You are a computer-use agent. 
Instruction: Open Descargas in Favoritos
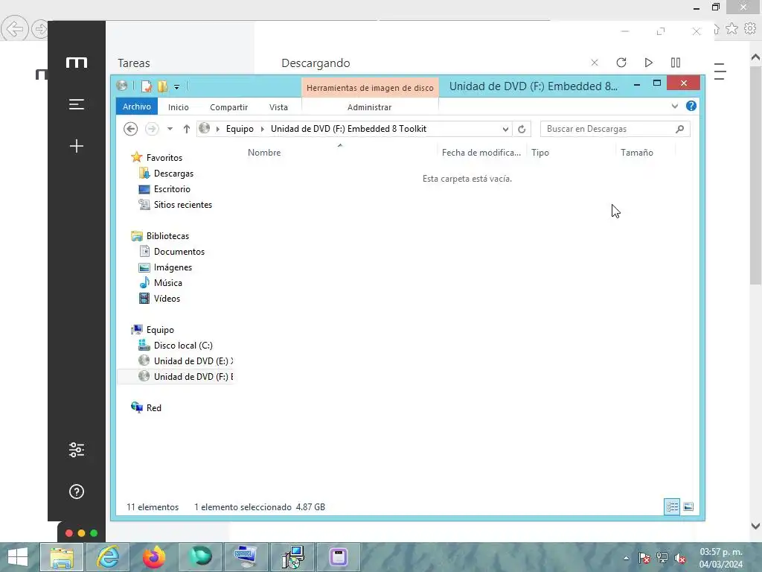[173, 173]
